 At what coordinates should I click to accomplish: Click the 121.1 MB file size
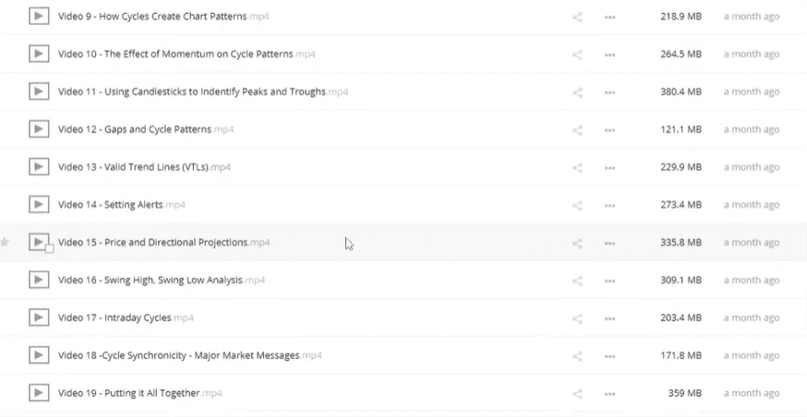pyautogui.click(x=681, y=129)
